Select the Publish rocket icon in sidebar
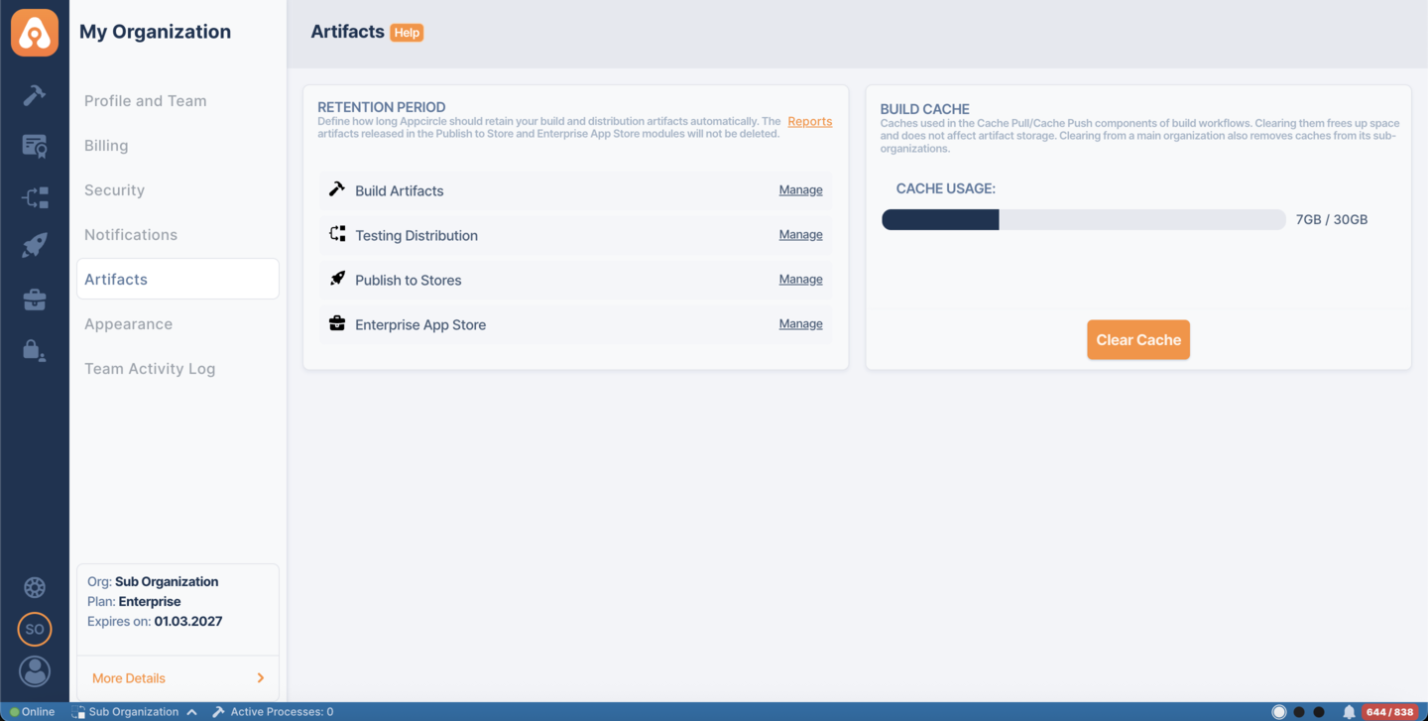 click(x=35, y=244)
